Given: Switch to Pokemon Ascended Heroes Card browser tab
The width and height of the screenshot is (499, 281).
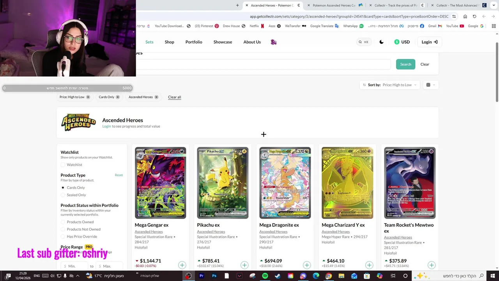Looking at the screenshot, I should tap(333, 5).
